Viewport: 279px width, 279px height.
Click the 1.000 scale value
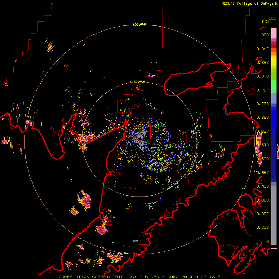(263, 35)
